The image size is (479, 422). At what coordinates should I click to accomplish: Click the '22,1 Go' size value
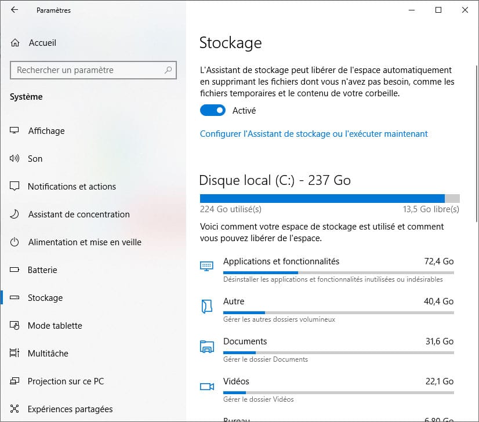440,381
